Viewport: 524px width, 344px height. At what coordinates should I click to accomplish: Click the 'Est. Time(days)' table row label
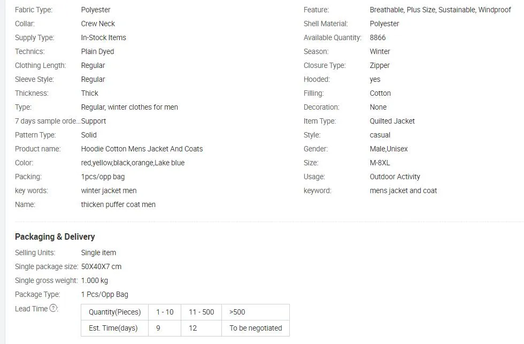coord(113,328)
